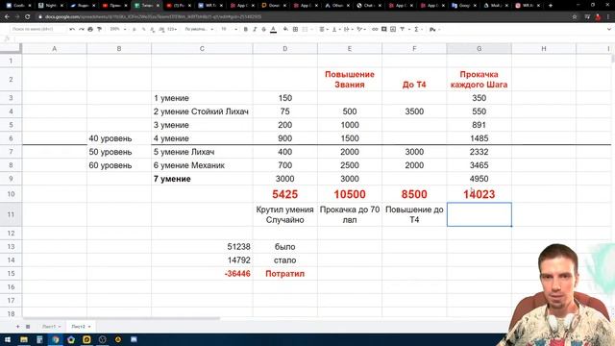Select the Повышение Звания header cell
The height and width of the screenshot is (346, 615).
pos(350,79)
